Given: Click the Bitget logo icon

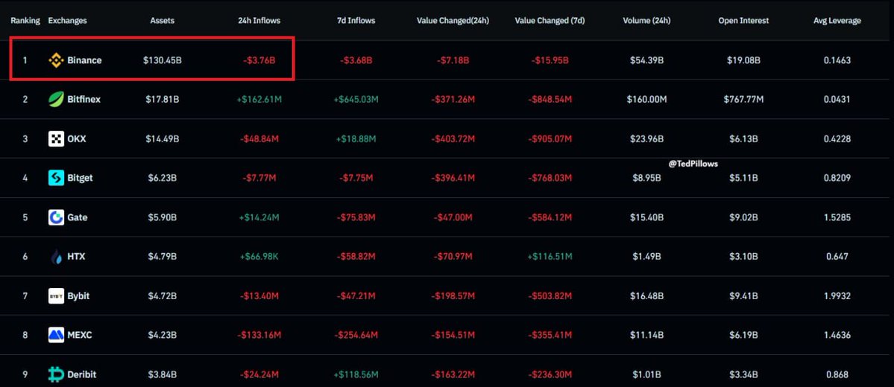Looking at the screenshot, I should pos(56,178).
